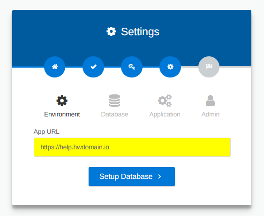Screen dimensions: 264x216
Task: Open the Application tab label
Action: pos(165,115)
